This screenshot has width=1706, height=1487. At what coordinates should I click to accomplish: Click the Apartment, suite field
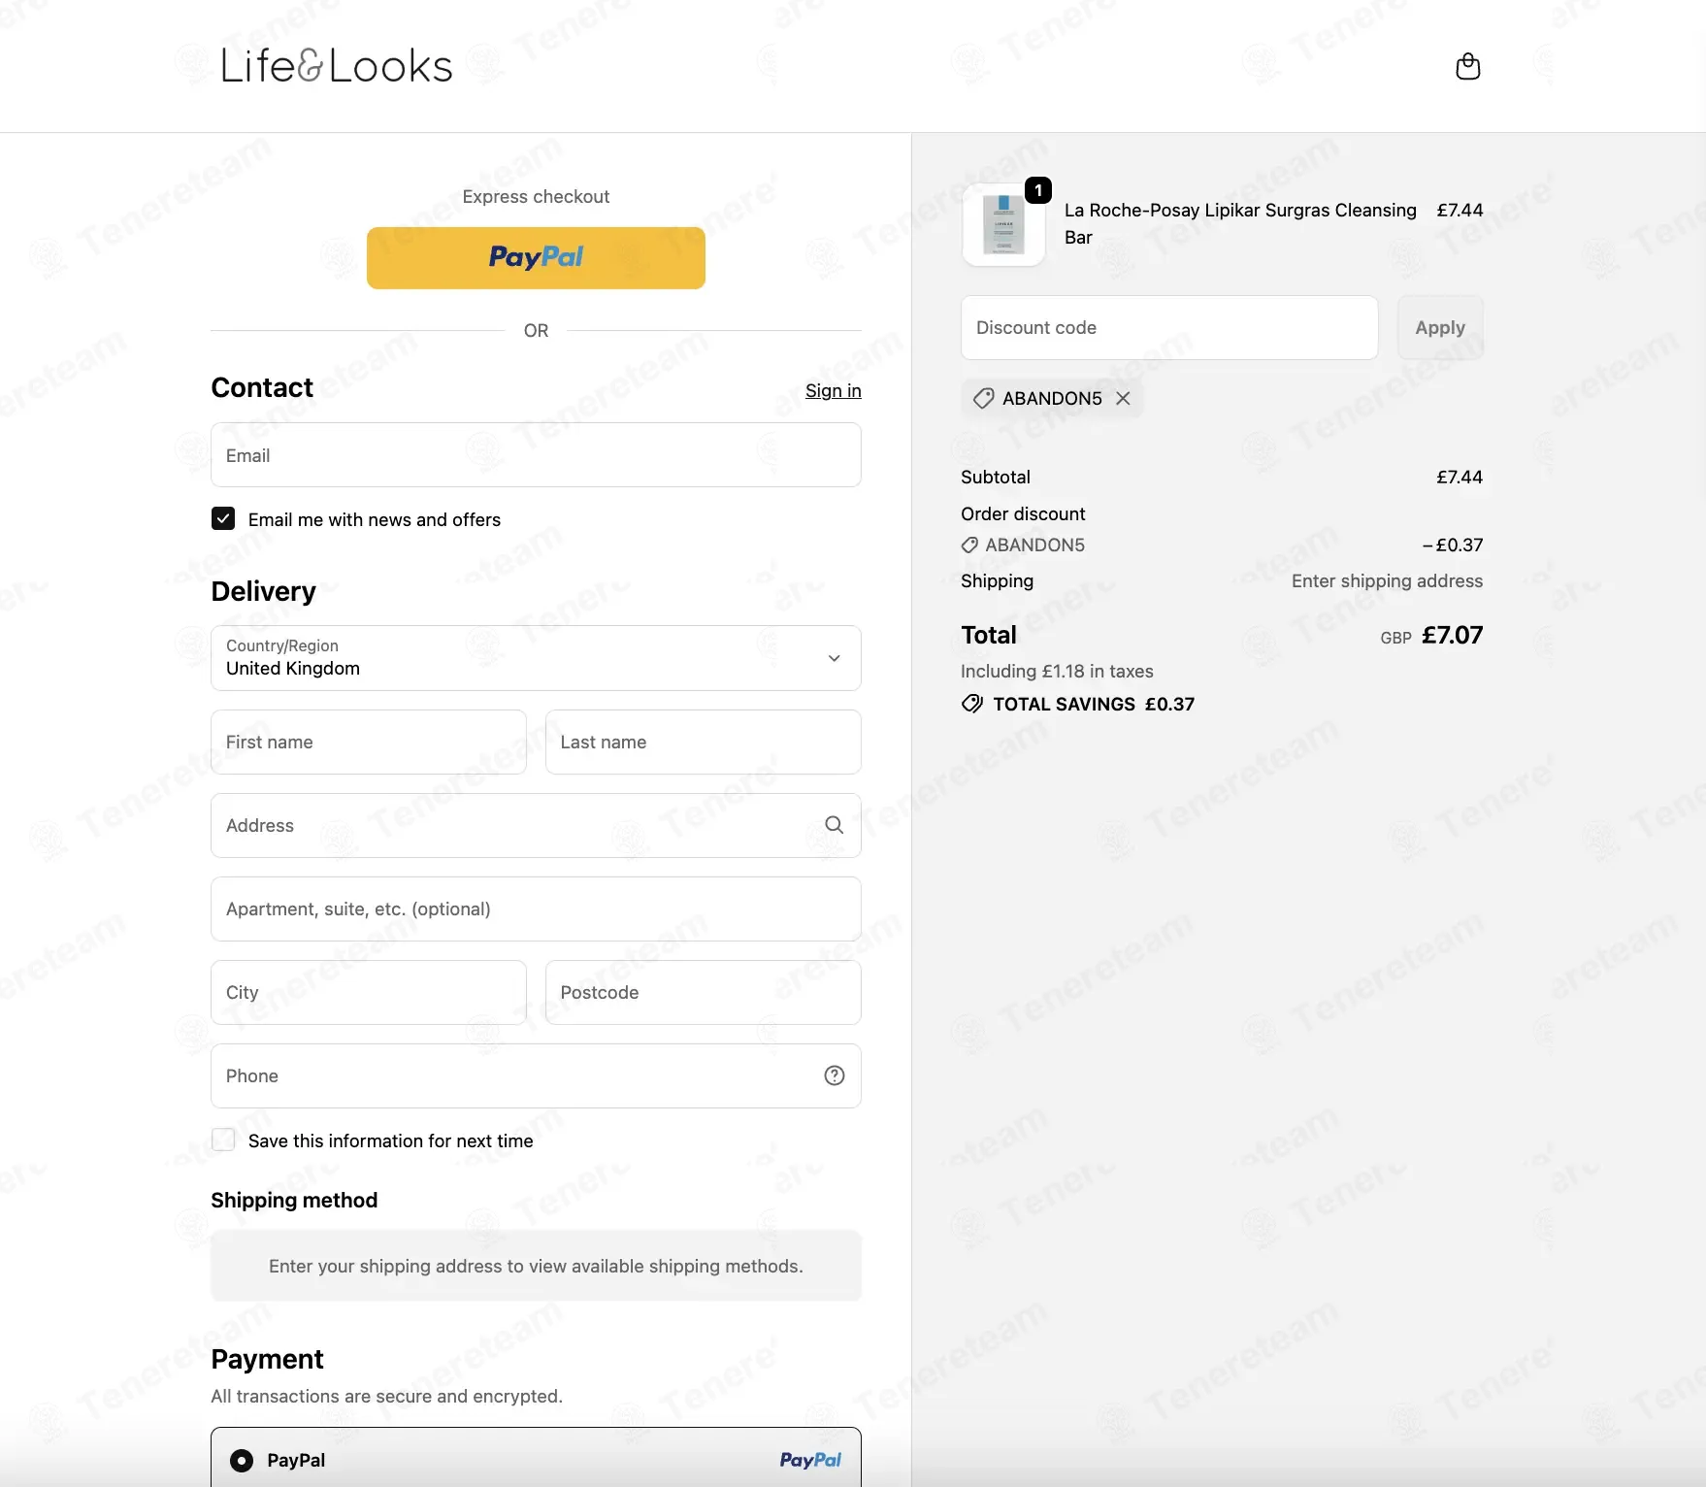pos(536,909)
